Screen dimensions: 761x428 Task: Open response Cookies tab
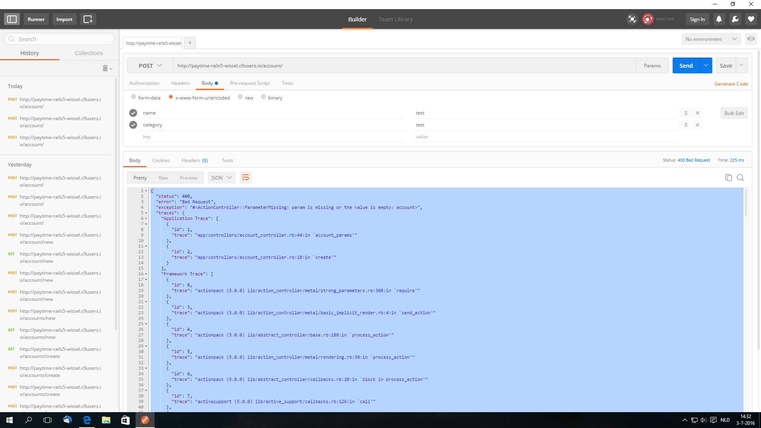pyautogui.click(x=161, y=160)
